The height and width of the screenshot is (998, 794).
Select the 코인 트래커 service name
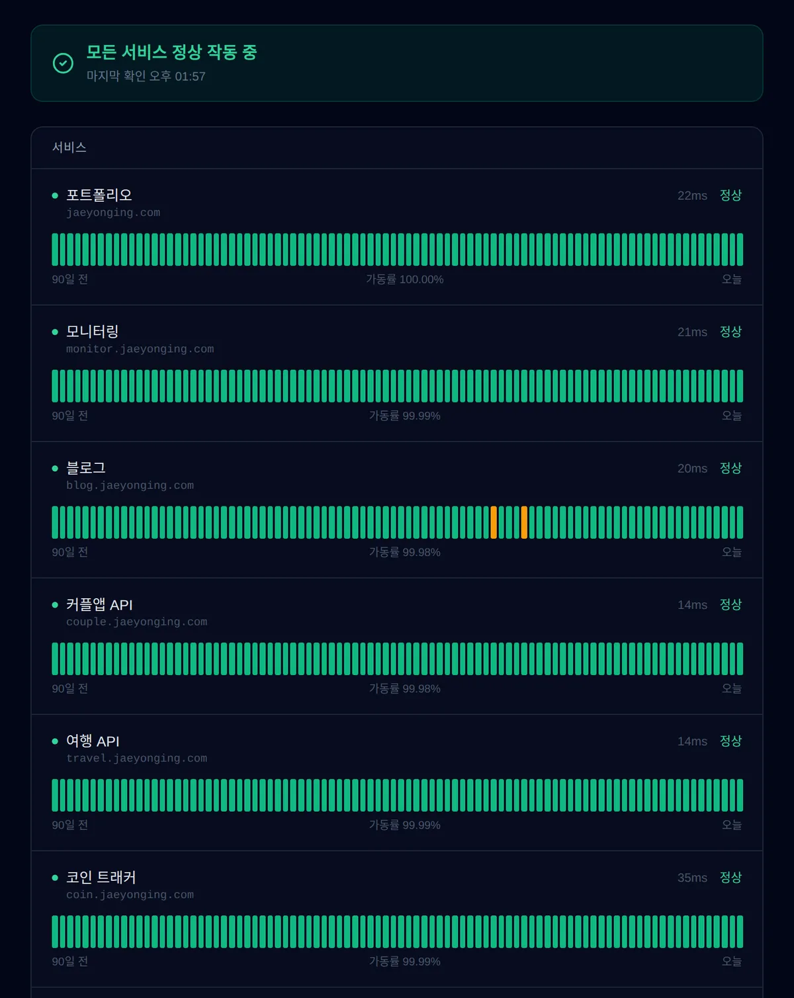click(x=101, y=877)
